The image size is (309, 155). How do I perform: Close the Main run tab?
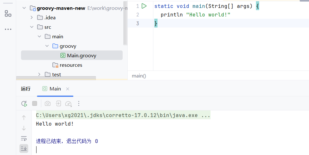[68, 89]
